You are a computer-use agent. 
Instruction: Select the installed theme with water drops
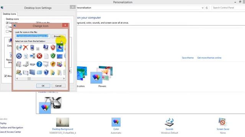pyautogui.click(x=50, y=105)
